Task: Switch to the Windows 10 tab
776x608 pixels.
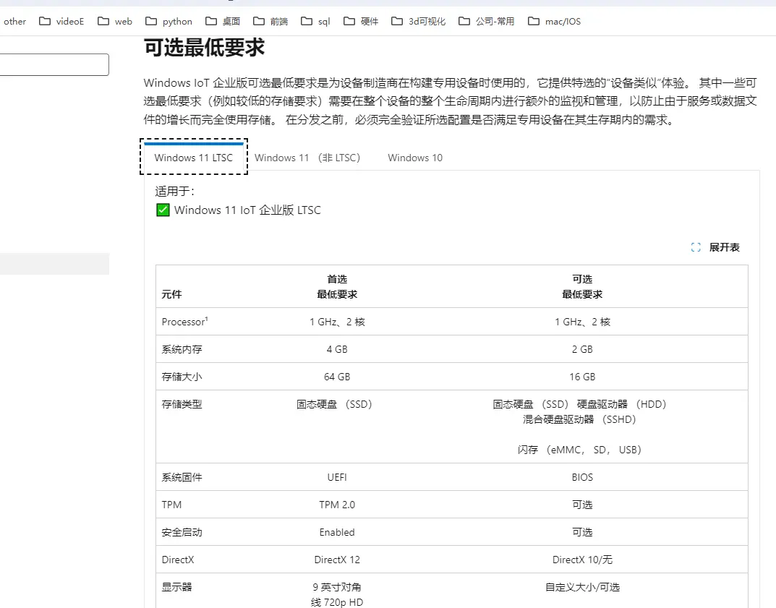Action: coord(415,158)
